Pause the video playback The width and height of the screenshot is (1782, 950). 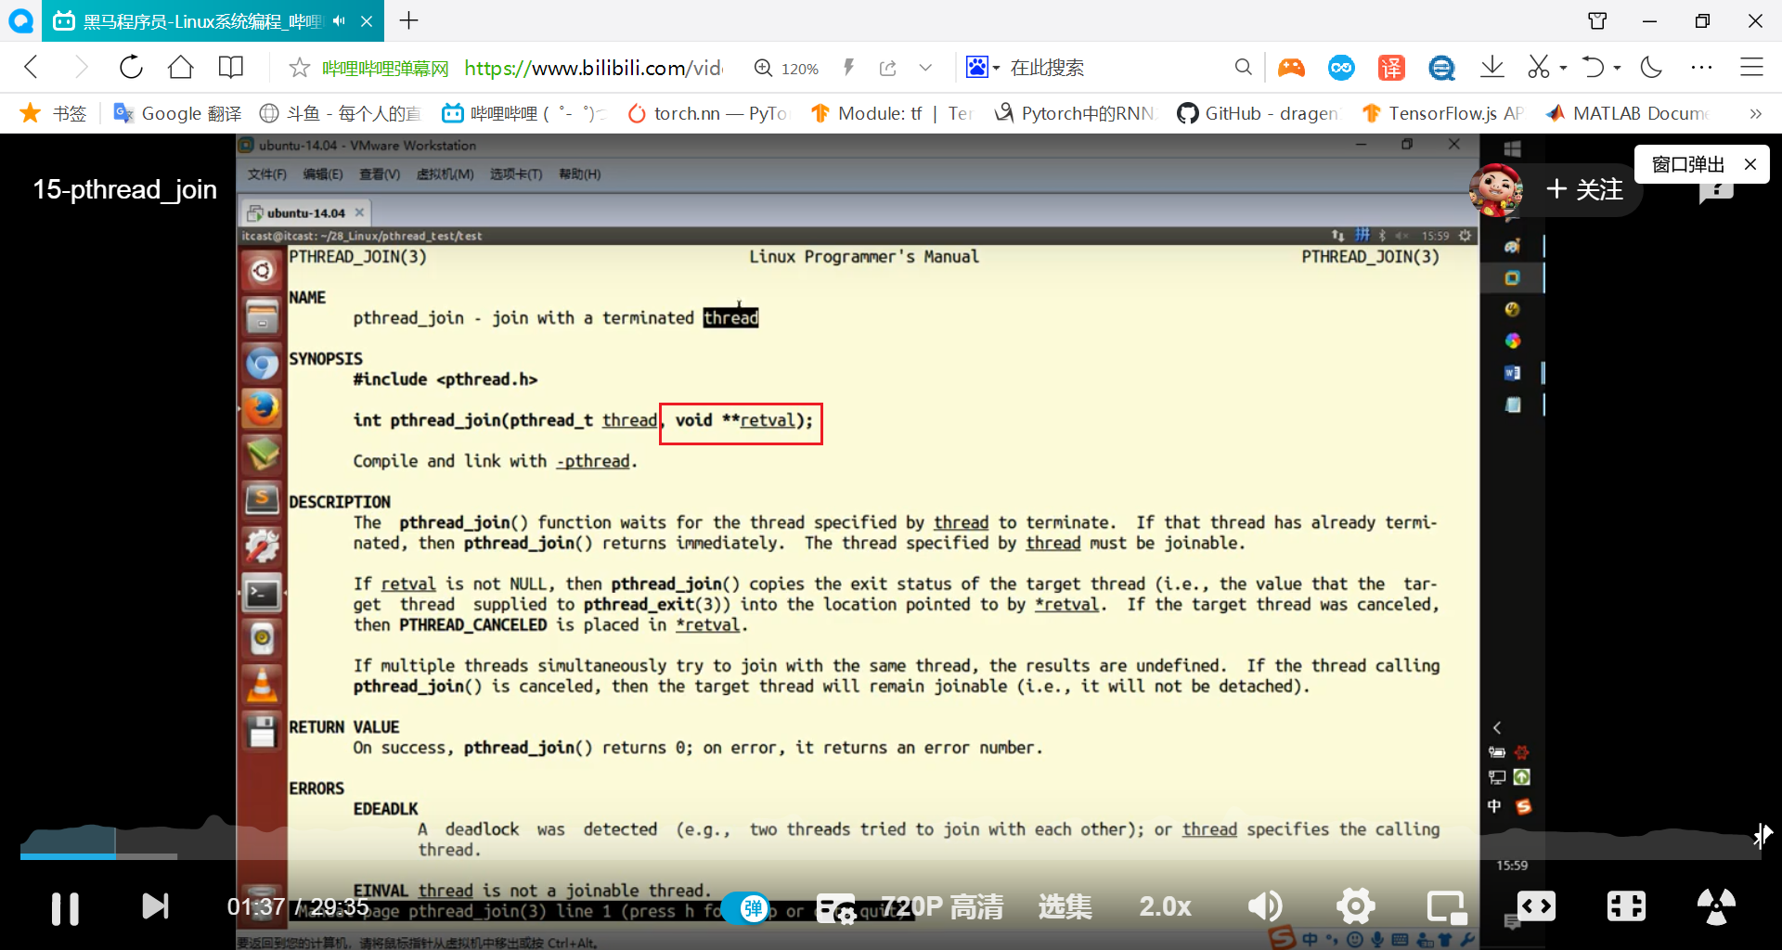point(65,908)
